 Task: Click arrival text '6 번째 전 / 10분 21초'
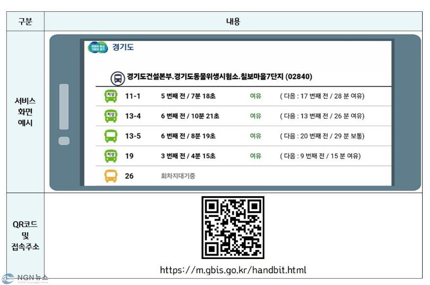(190, 116)
